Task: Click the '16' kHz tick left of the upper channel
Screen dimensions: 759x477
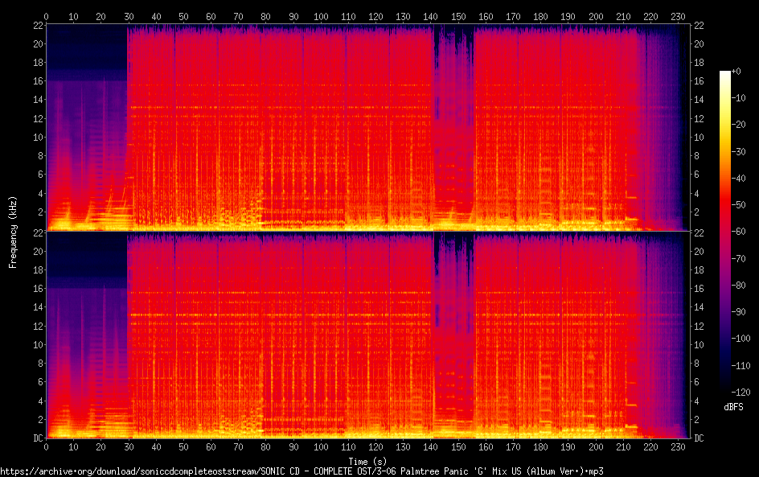Action: 36,81
